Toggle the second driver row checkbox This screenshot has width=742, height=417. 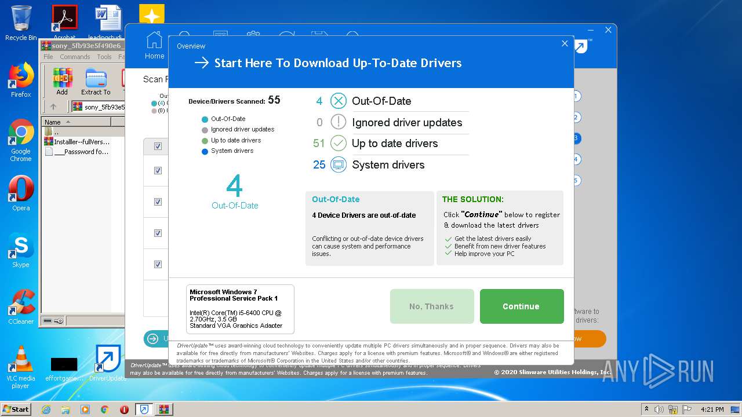pos(158,202)
